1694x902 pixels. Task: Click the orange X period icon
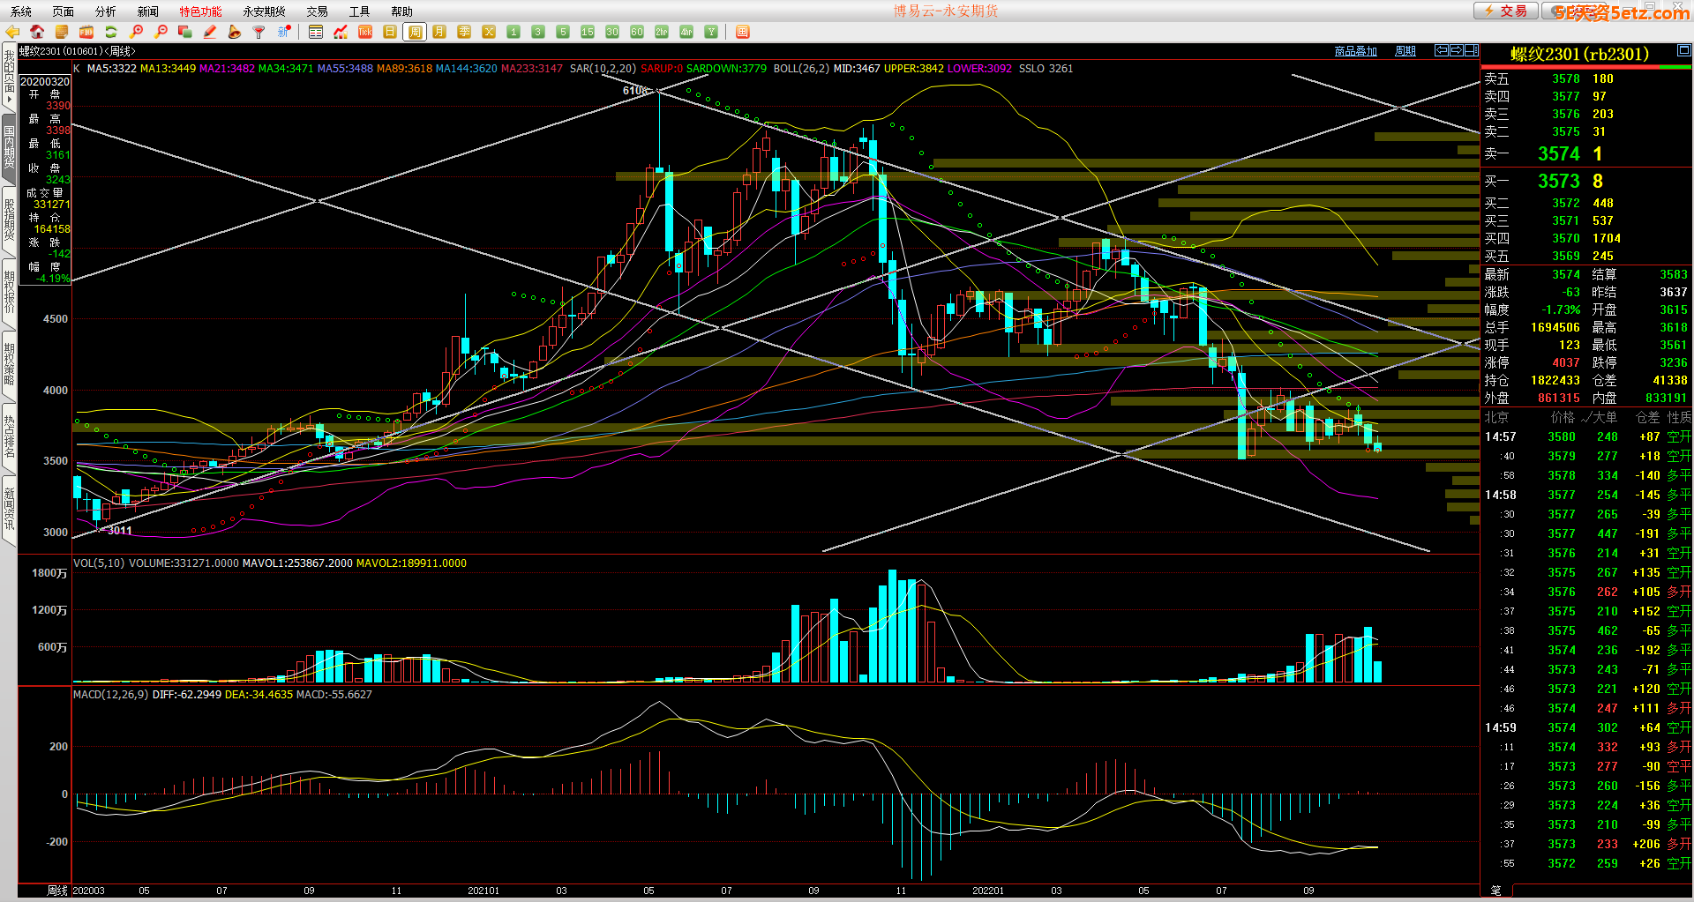tap(489, 32)
